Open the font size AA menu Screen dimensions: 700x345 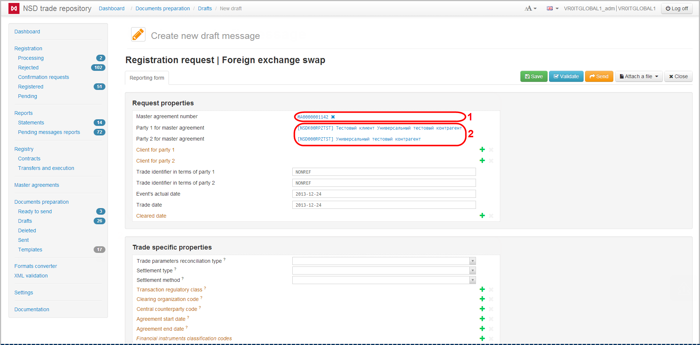pos(530,8)
